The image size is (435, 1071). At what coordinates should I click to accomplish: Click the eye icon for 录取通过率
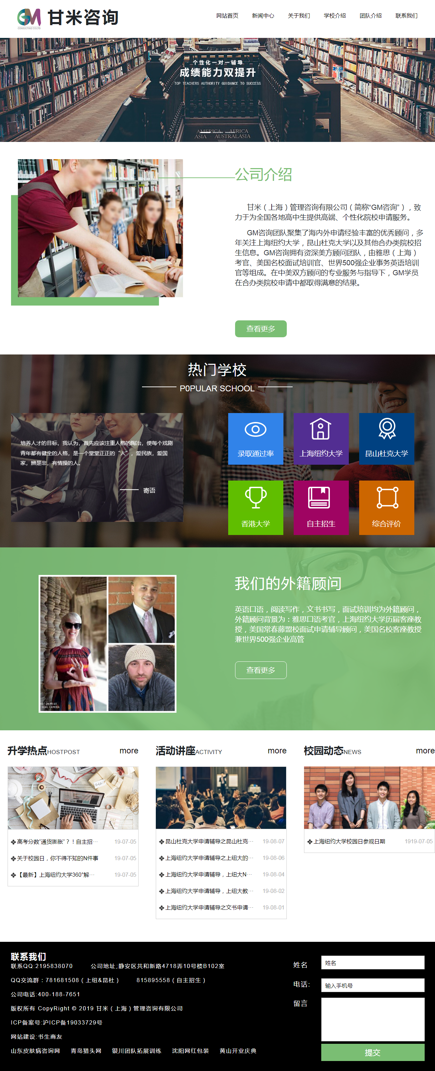click(255, 430)
